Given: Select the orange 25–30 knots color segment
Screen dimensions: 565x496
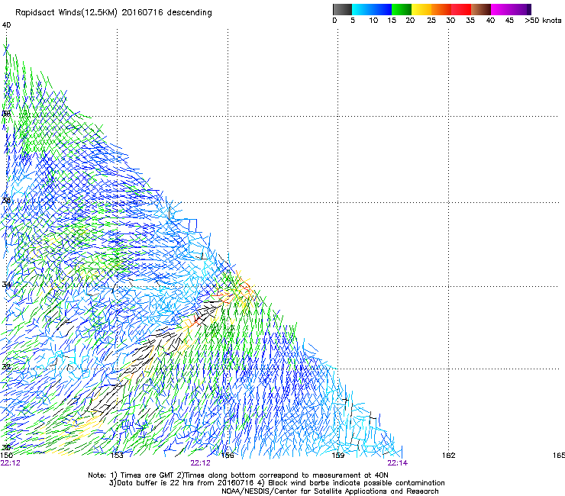Looking at the screenshot, I should click(441, 9).
